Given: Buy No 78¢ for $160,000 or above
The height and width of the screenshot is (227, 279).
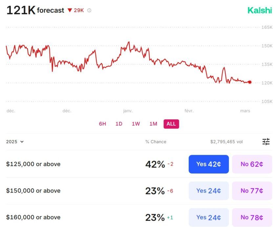Looking at the screenshot, I should point(252,217).
